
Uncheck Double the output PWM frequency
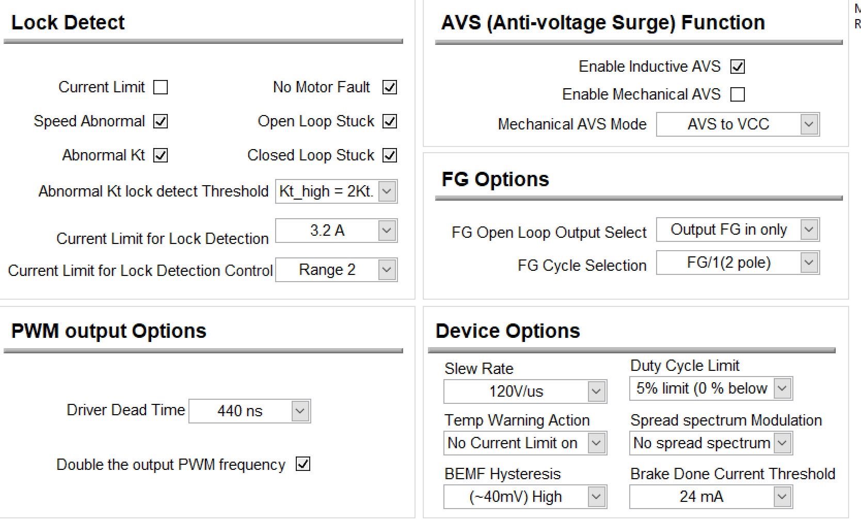click(303, 464)
